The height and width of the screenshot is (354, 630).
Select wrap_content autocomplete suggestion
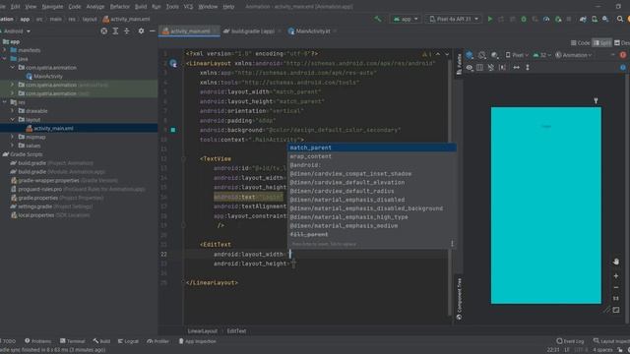coord(372,156)
